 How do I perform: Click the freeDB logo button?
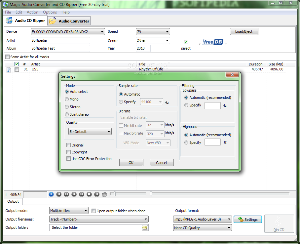pos(213,42)
